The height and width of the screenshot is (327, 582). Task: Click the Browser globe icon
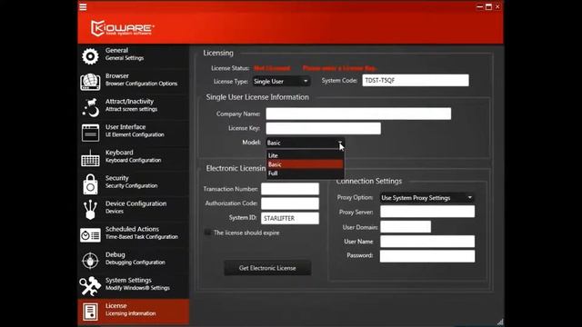click(90, 82)
